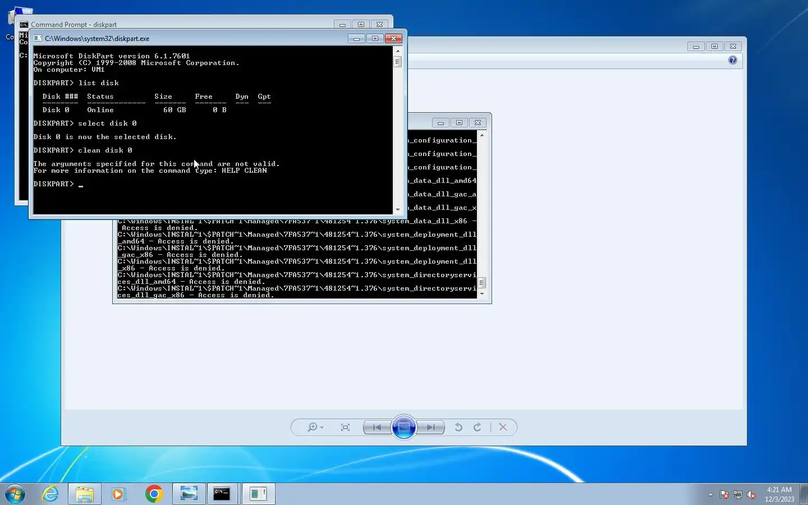This screenshot has width=808, height=505.
Task: Close the Command Prompt - diskpart window
Action: pos(379,25)
